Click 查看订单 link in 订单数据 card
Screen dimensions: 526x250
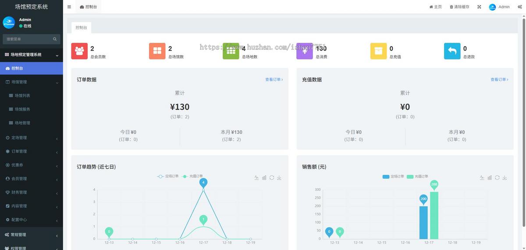[274, 80]
